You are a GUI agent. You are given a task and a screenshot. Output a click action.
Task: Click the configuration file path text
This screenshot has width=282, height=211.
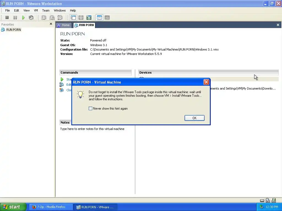[154, 49]
